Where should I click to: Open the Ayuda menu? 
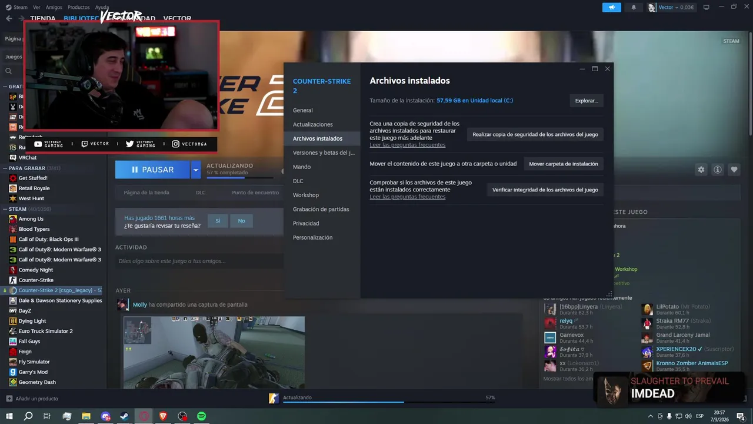click(x=102, y=7)
